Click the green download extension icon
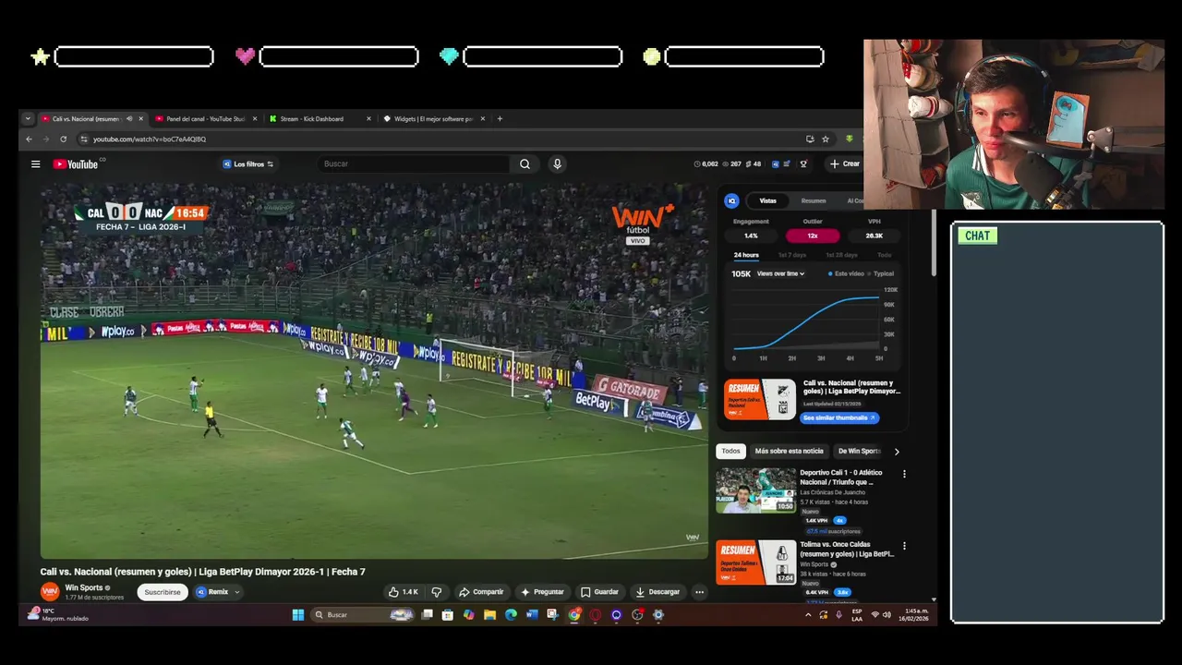This screenshot has width=1182, height=665. (849, 139)
